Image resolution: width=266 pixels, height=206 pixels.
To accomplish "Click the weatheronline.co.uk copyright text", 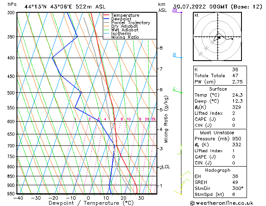I will coord(222,203).
